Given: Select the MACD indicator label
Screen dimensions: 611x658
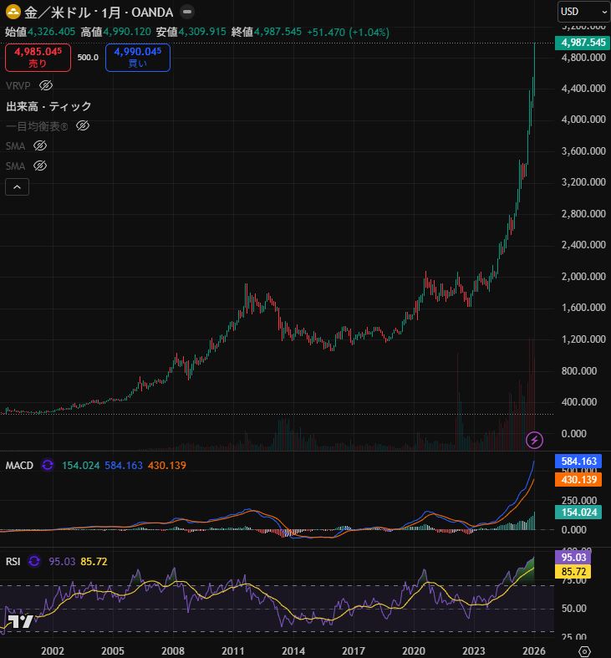Looking at the screenshot, I should (19, 465).
